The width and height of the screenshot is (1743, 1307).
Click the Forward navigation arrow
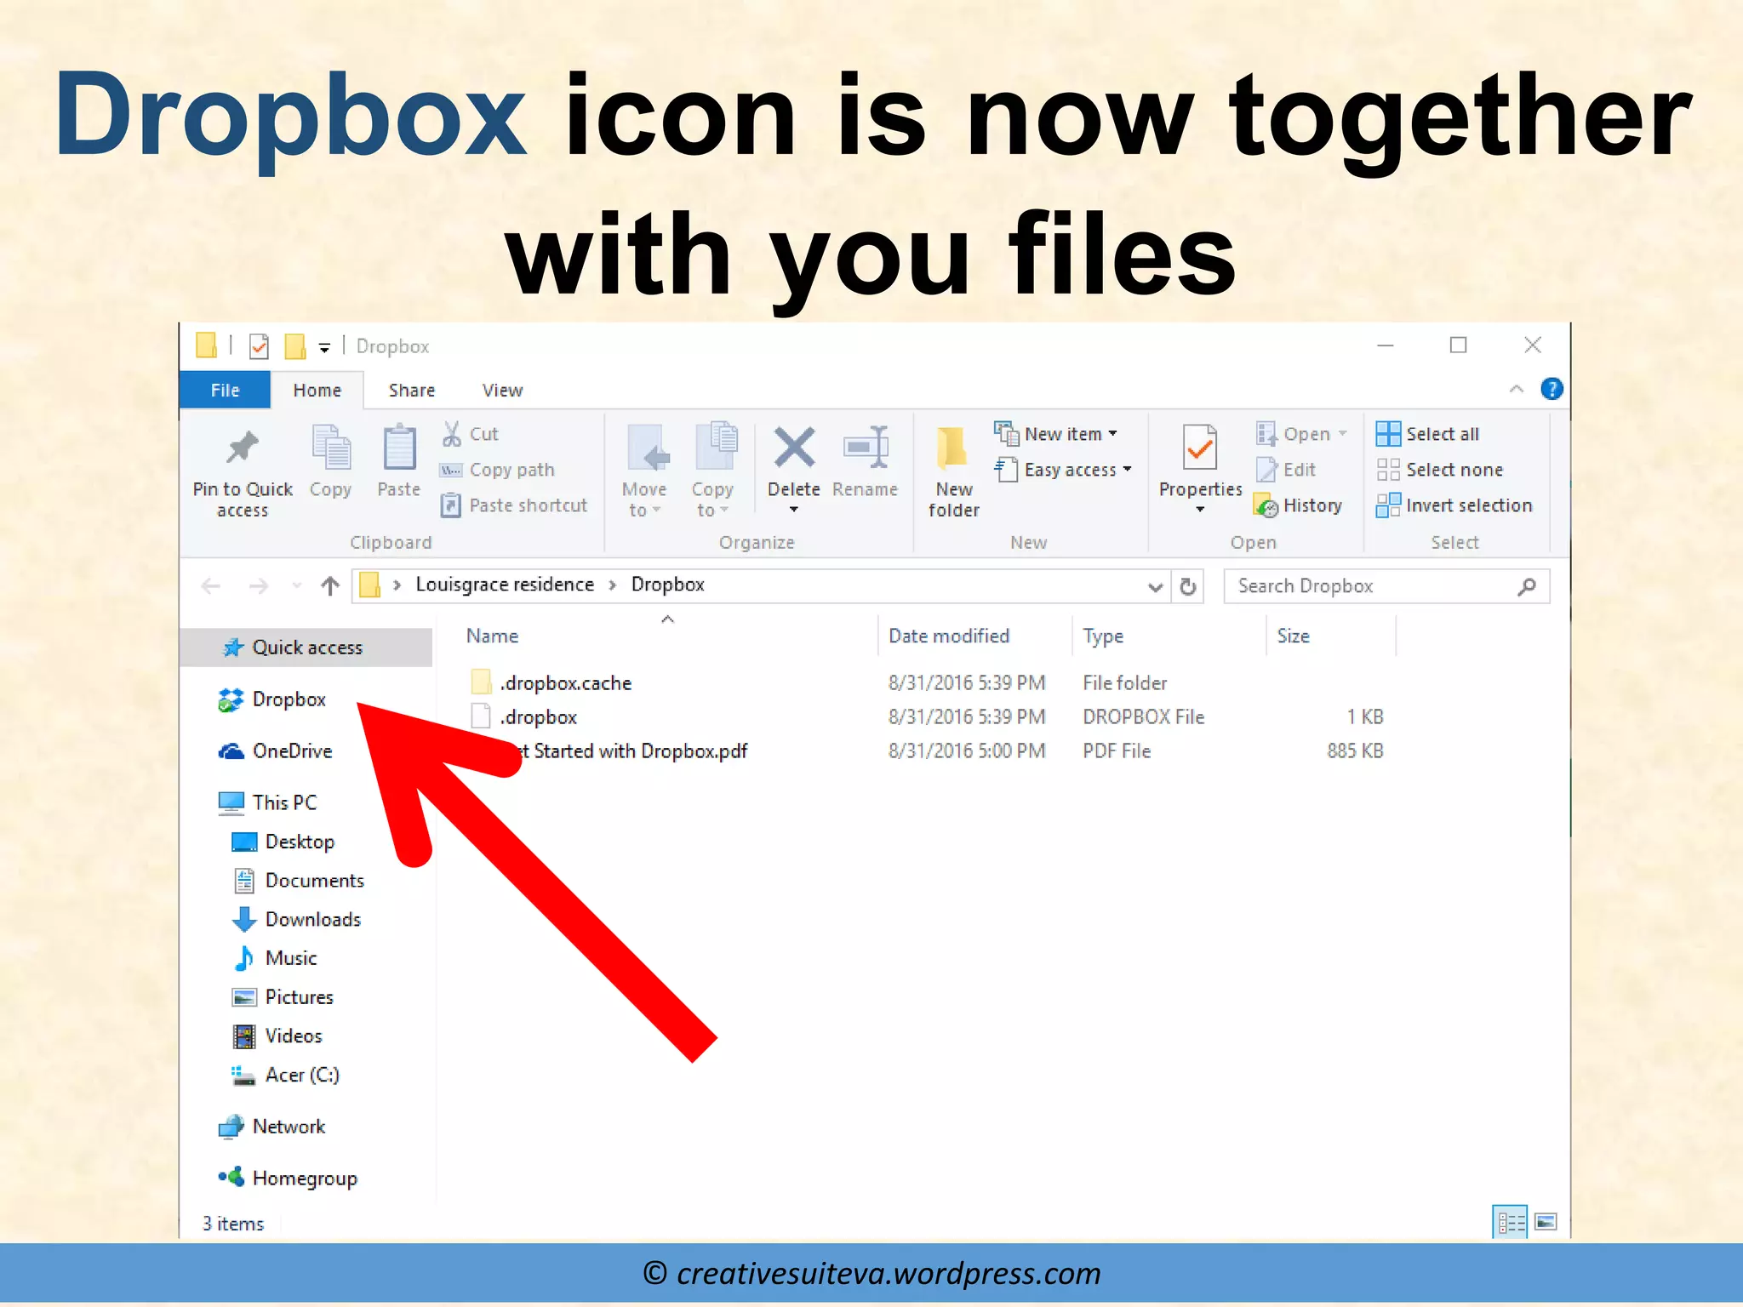coord(259,585)
